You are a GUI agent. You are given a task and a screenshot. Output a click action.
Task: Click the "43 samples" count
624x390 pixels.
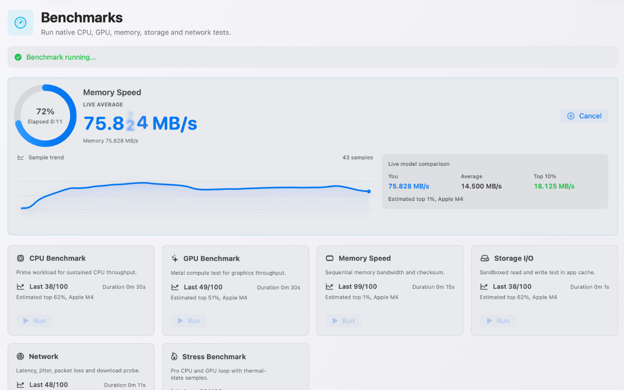357,157
